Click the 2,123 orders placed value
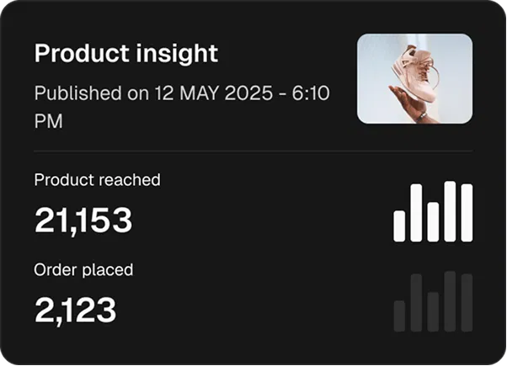 (75, 310)
